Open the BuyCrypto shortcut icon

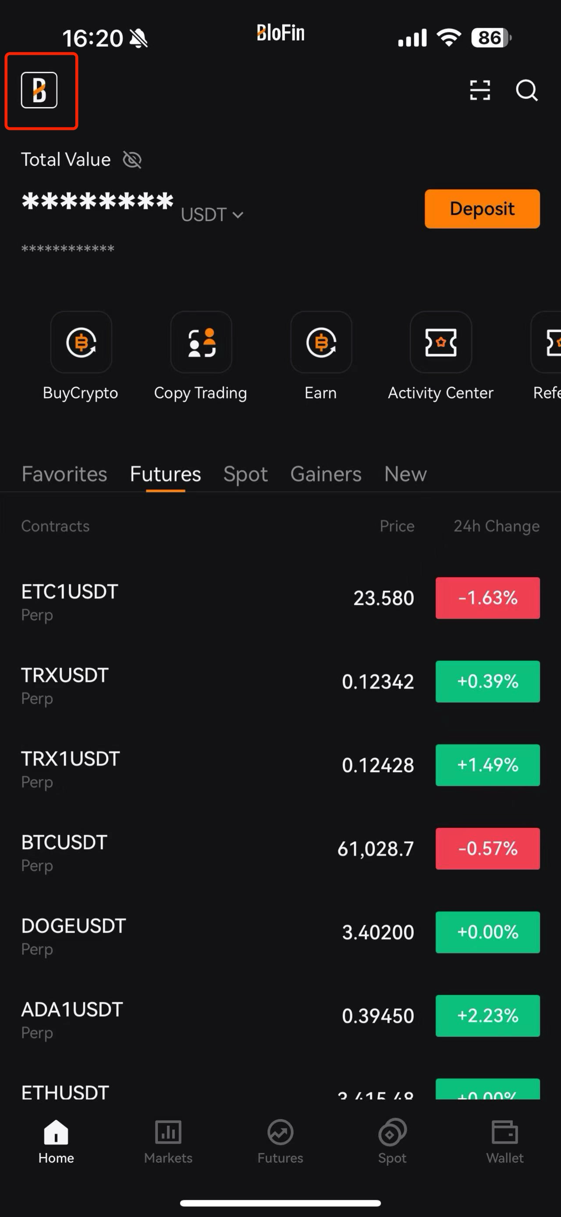tap(81, 342)
